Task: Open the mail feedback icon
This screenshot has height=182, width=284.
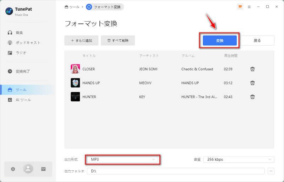Action: 43,169
